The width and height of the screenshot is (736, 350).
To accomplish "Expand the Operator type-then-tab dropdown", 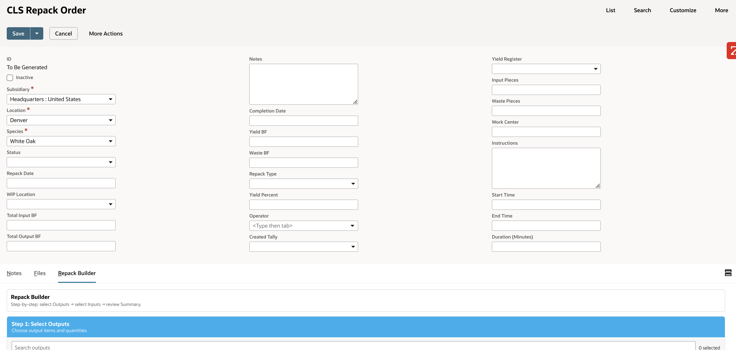I will [x=303, y=226].
